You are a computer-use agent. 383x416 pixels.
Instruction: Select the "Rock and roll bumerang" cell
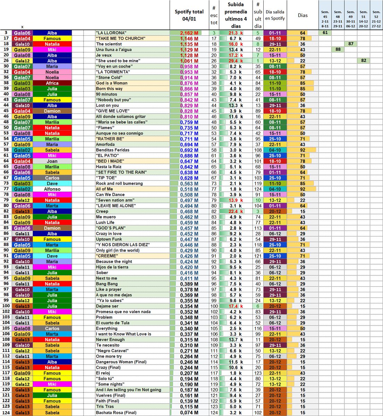point(133,183)
